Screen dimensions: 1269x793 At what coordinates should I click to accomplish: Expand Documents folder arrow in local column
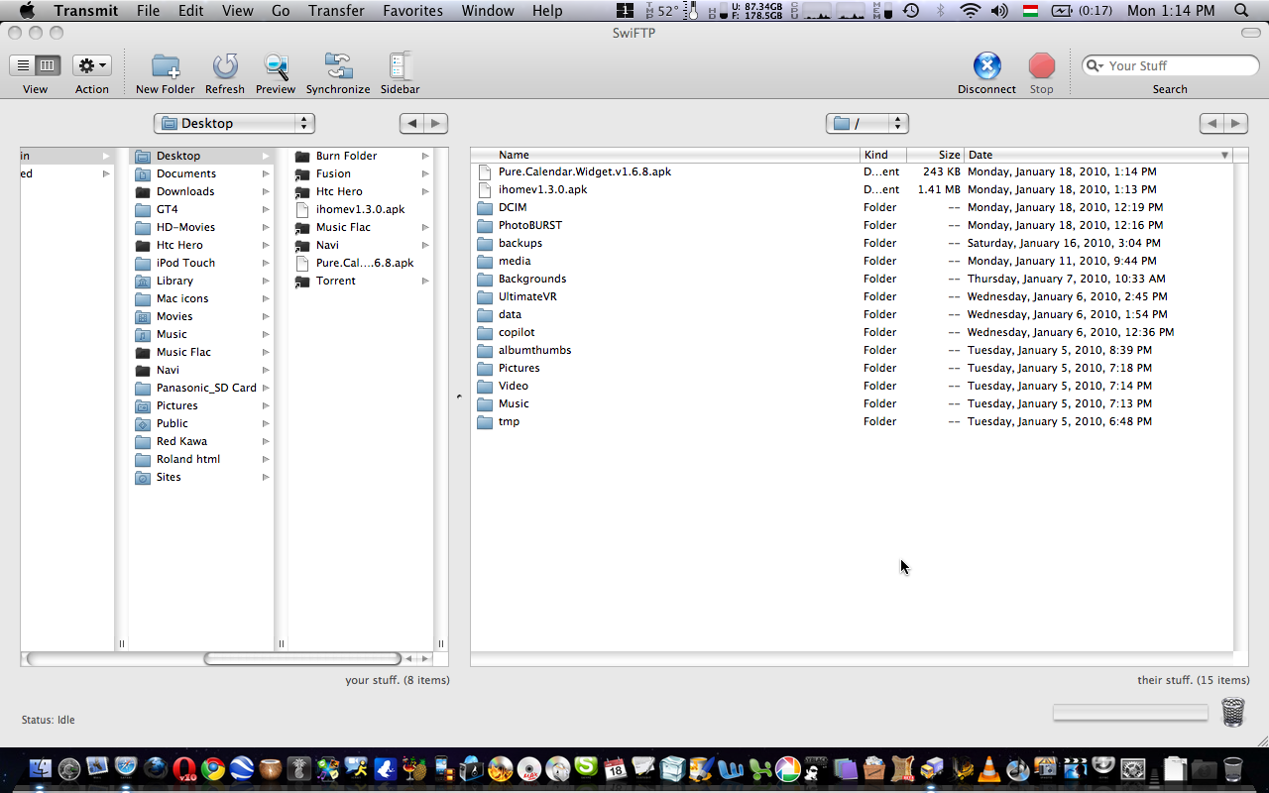coord(266,173)
